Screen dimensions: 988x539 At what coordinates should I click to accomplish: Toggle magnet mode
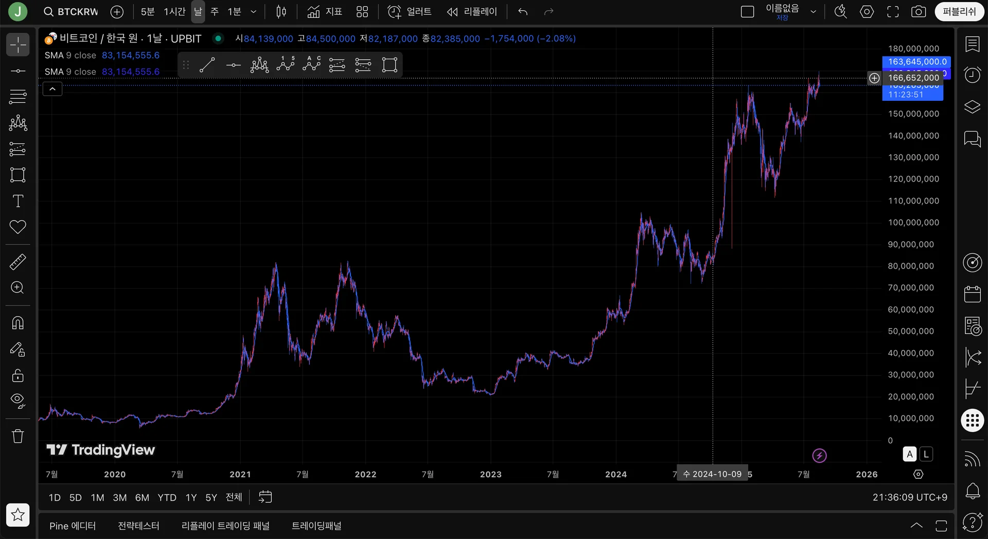[x=17, y=323]
